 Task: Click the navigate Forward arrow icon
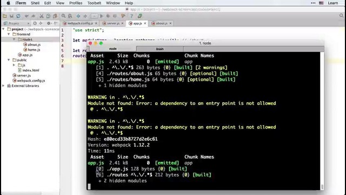tap(85, 16)
